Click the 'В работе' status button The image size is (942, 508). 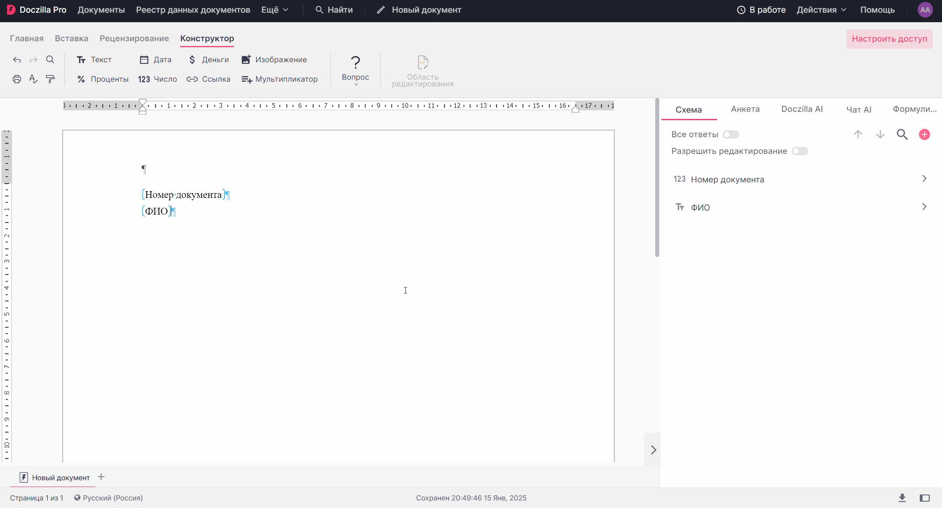click(761, 10)
